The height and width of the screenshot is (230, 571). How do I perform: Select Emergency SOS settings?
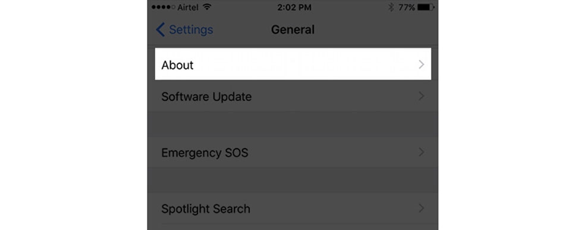[293, 152]
